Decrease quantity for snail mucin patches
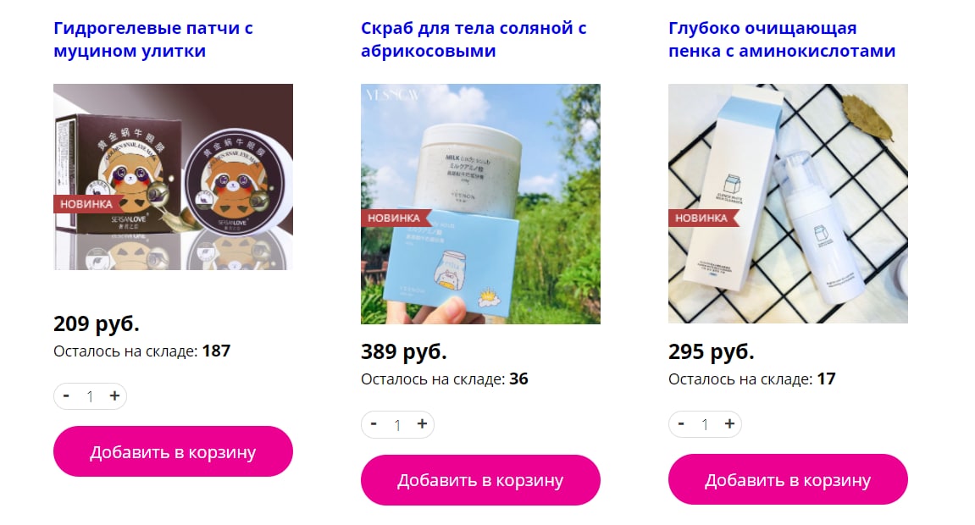 tap(66, 395)
